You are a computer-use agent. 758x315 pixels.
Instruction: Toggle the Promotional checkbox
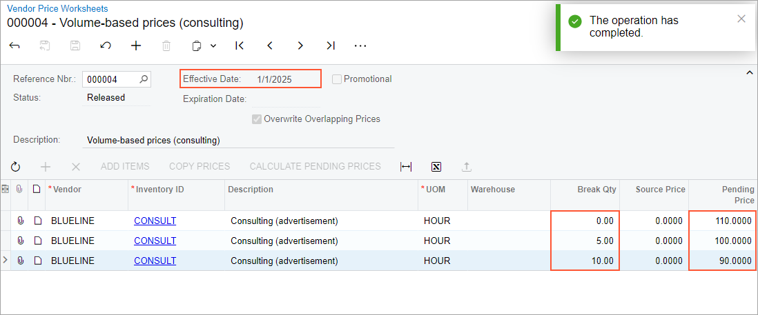coord(337,79)
